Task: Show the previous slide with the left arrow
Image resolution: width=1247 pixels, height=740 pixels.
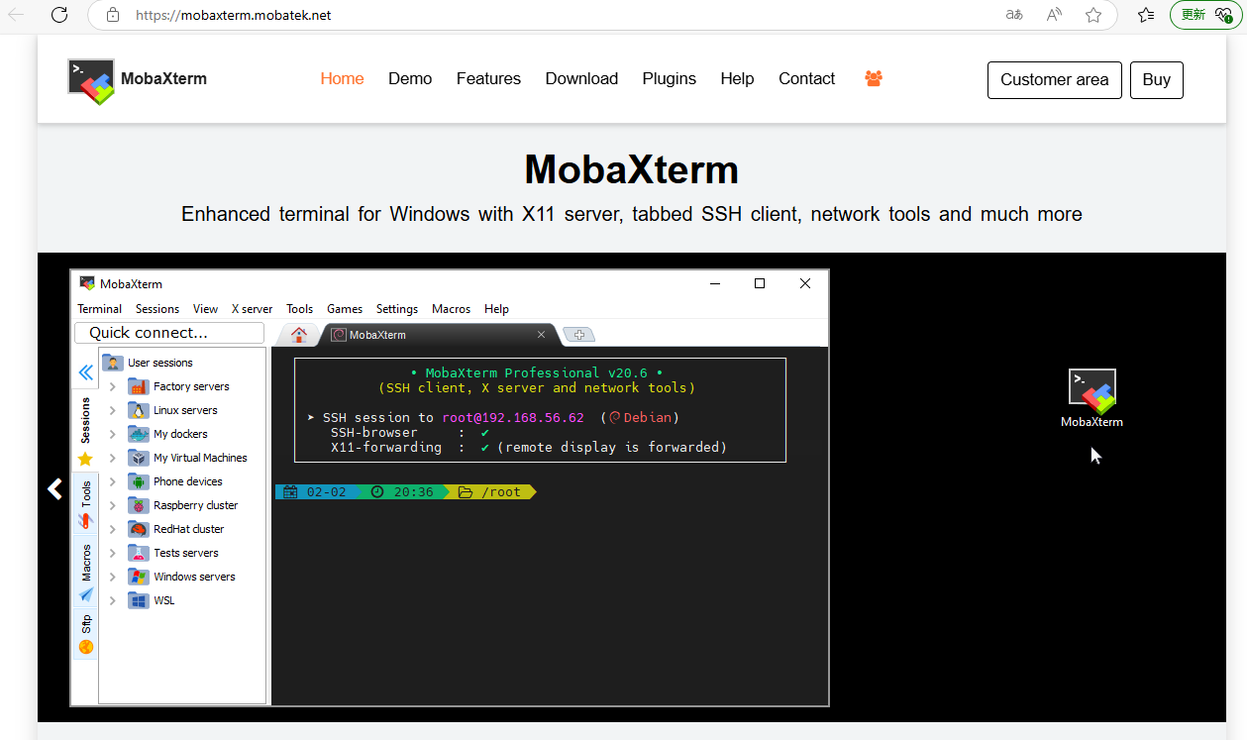Action: coord(55,488)
